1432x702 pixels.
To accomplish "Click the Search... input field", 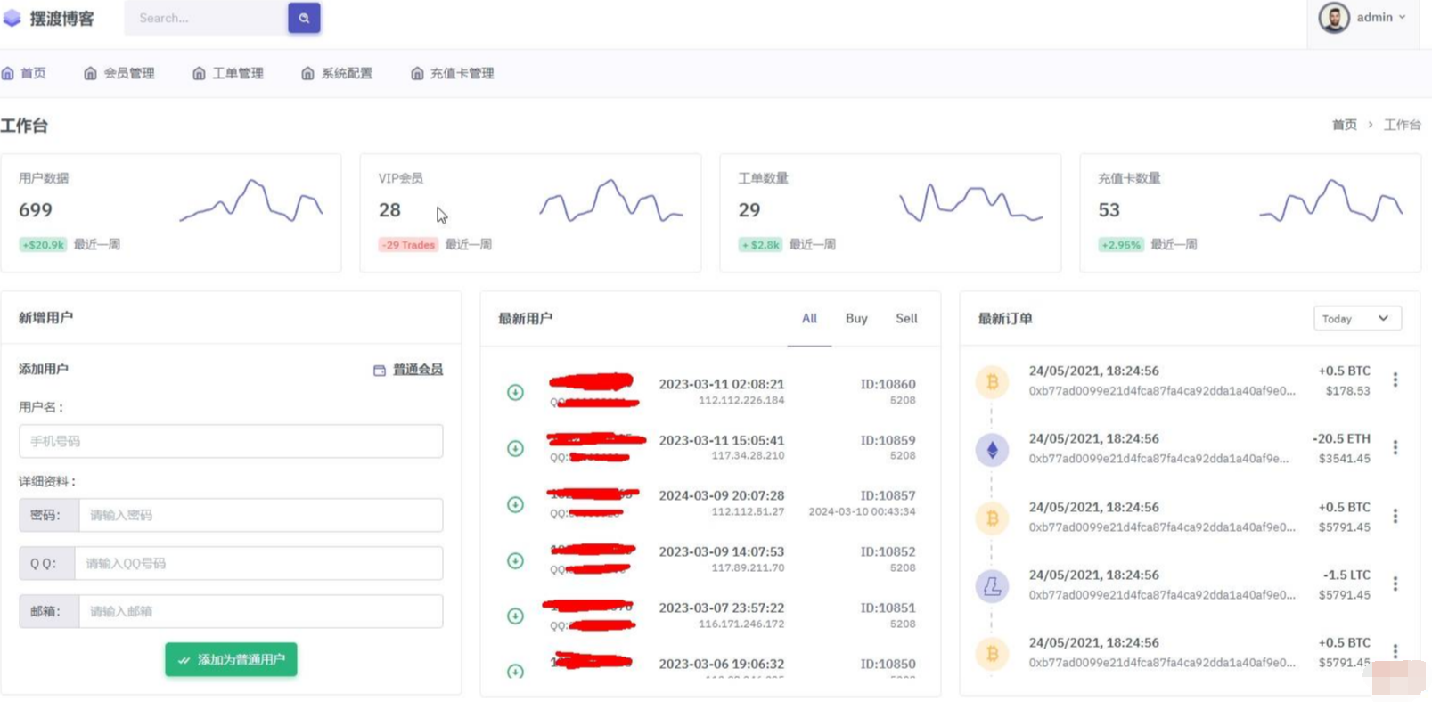I will tap(206, 18).
